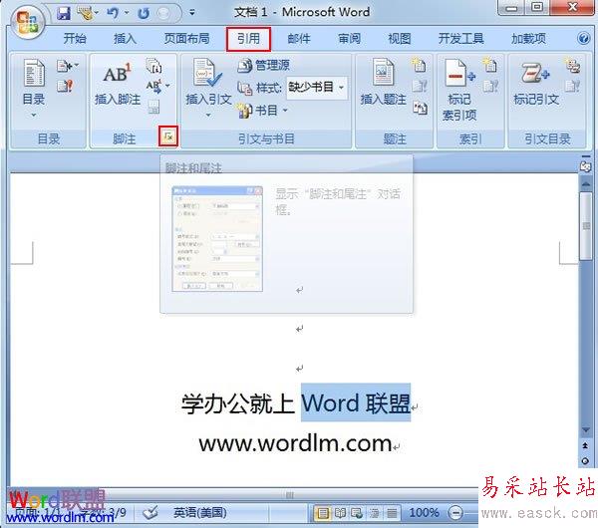Image resolution: width=598 pixels, height=528 pixels.
Task: Click Update Table icon in 题注 group
Action: 420,86
